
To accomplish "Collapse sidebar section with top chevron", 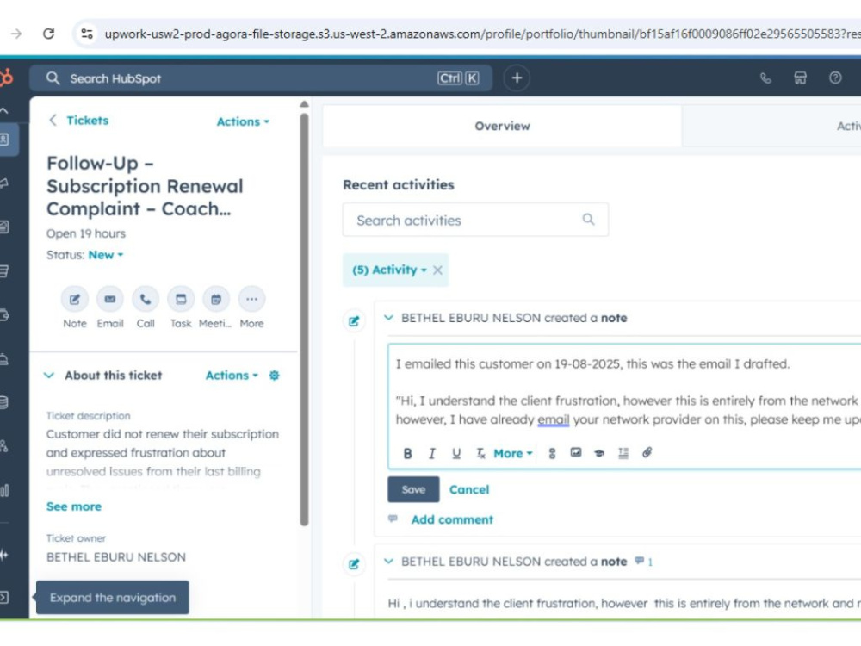I will (4, 110).
